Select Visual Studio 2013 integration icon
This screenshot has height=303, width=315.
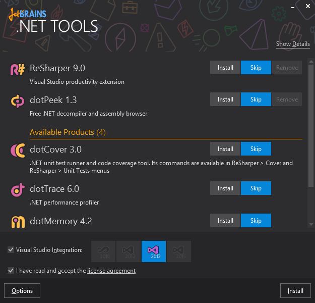coord(154,251)
